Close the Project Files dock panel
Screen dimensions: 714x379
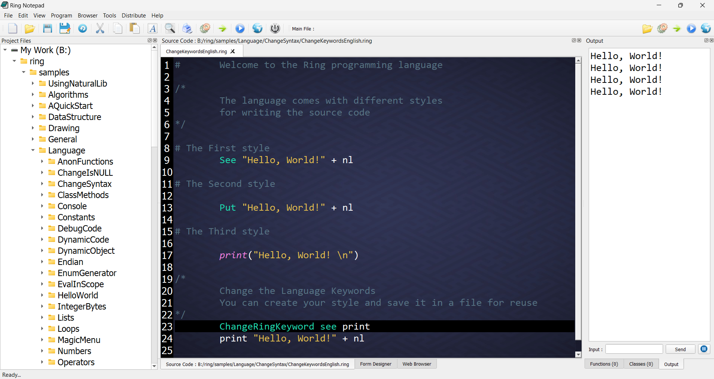155,41
